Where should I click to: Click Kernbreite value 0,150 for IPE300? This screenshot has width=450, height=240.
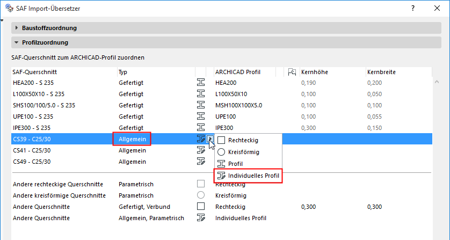click(374, 128)
